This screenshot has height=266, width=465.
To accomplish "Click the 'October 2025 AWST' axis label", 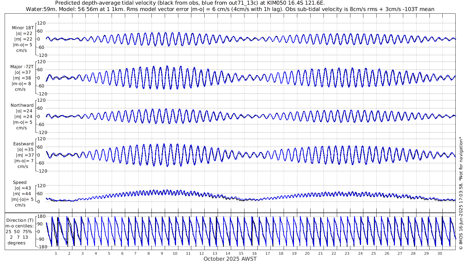I will [230, 259].
